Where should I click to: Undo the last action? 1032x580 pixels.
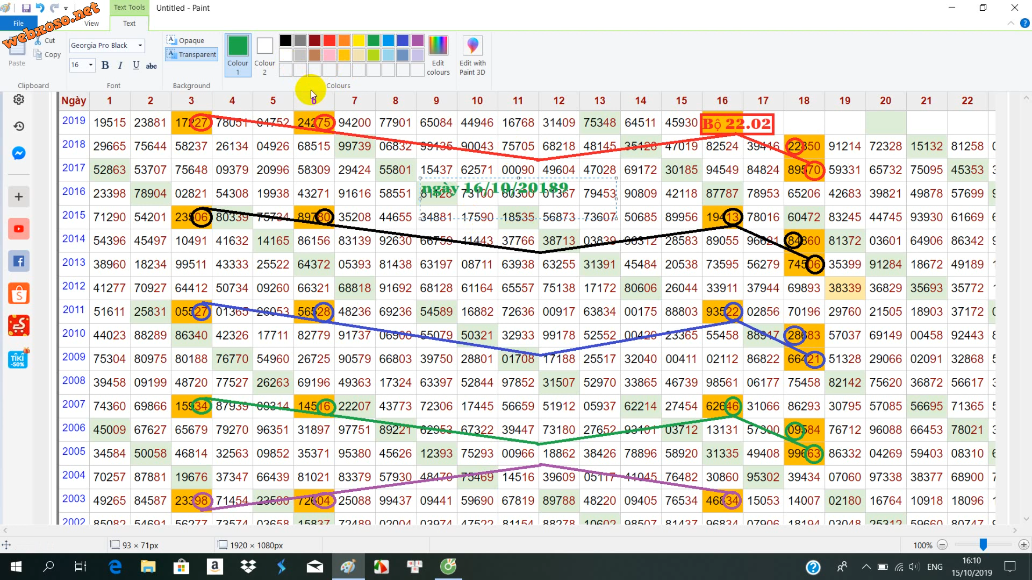click(40, 8)
